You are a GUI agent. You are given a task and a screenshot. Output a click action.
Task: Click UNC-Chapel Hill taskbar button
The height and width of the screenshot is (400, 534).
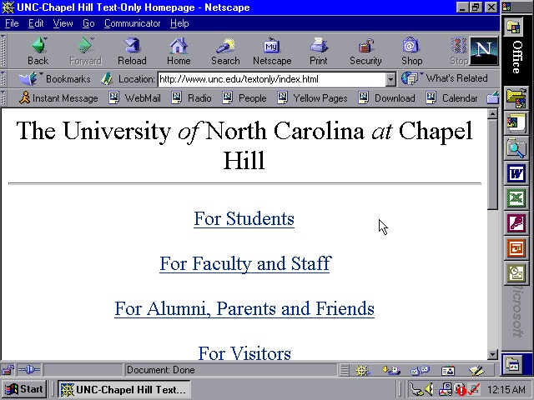(x=124, y=389)
